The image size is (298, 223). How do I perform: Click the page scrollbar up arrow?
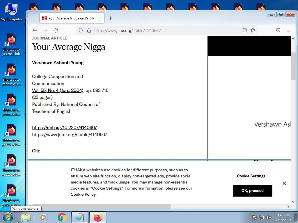(x=293, y=39)
